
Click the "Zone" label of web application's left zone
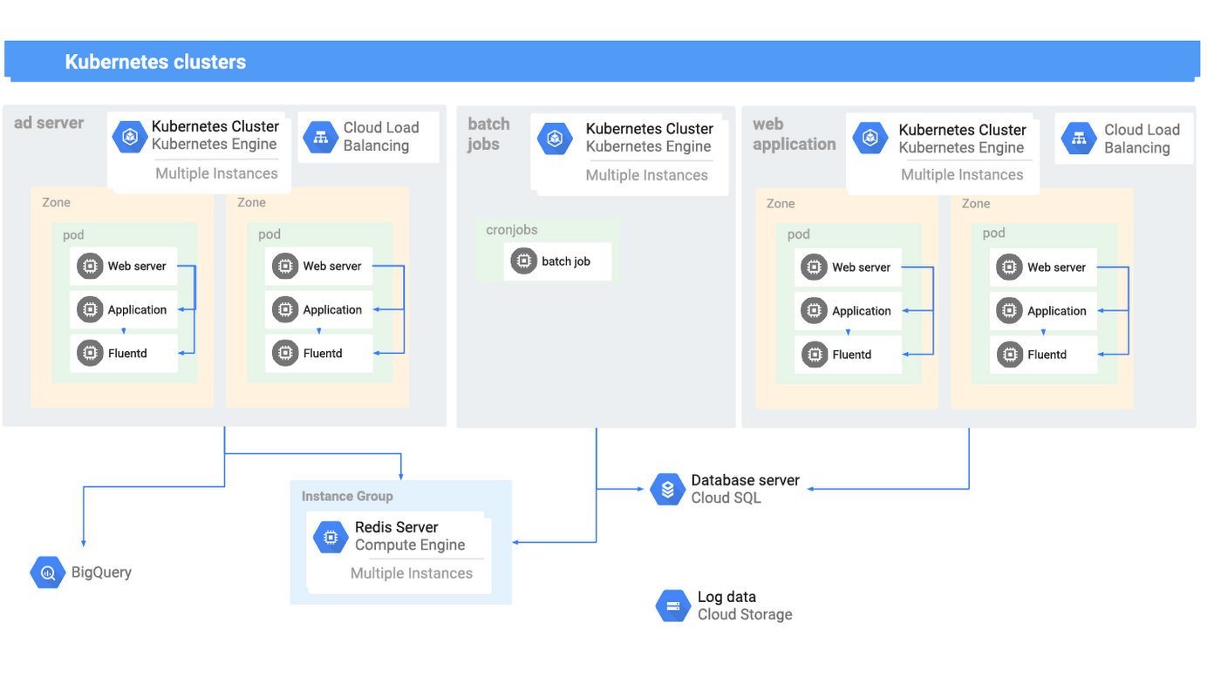coord(781,203)
